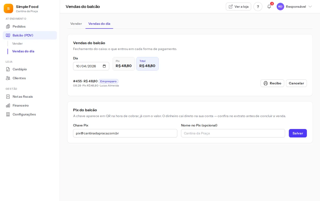Select the Pix R$ 48,80 summary card

(x=124, y=64)
